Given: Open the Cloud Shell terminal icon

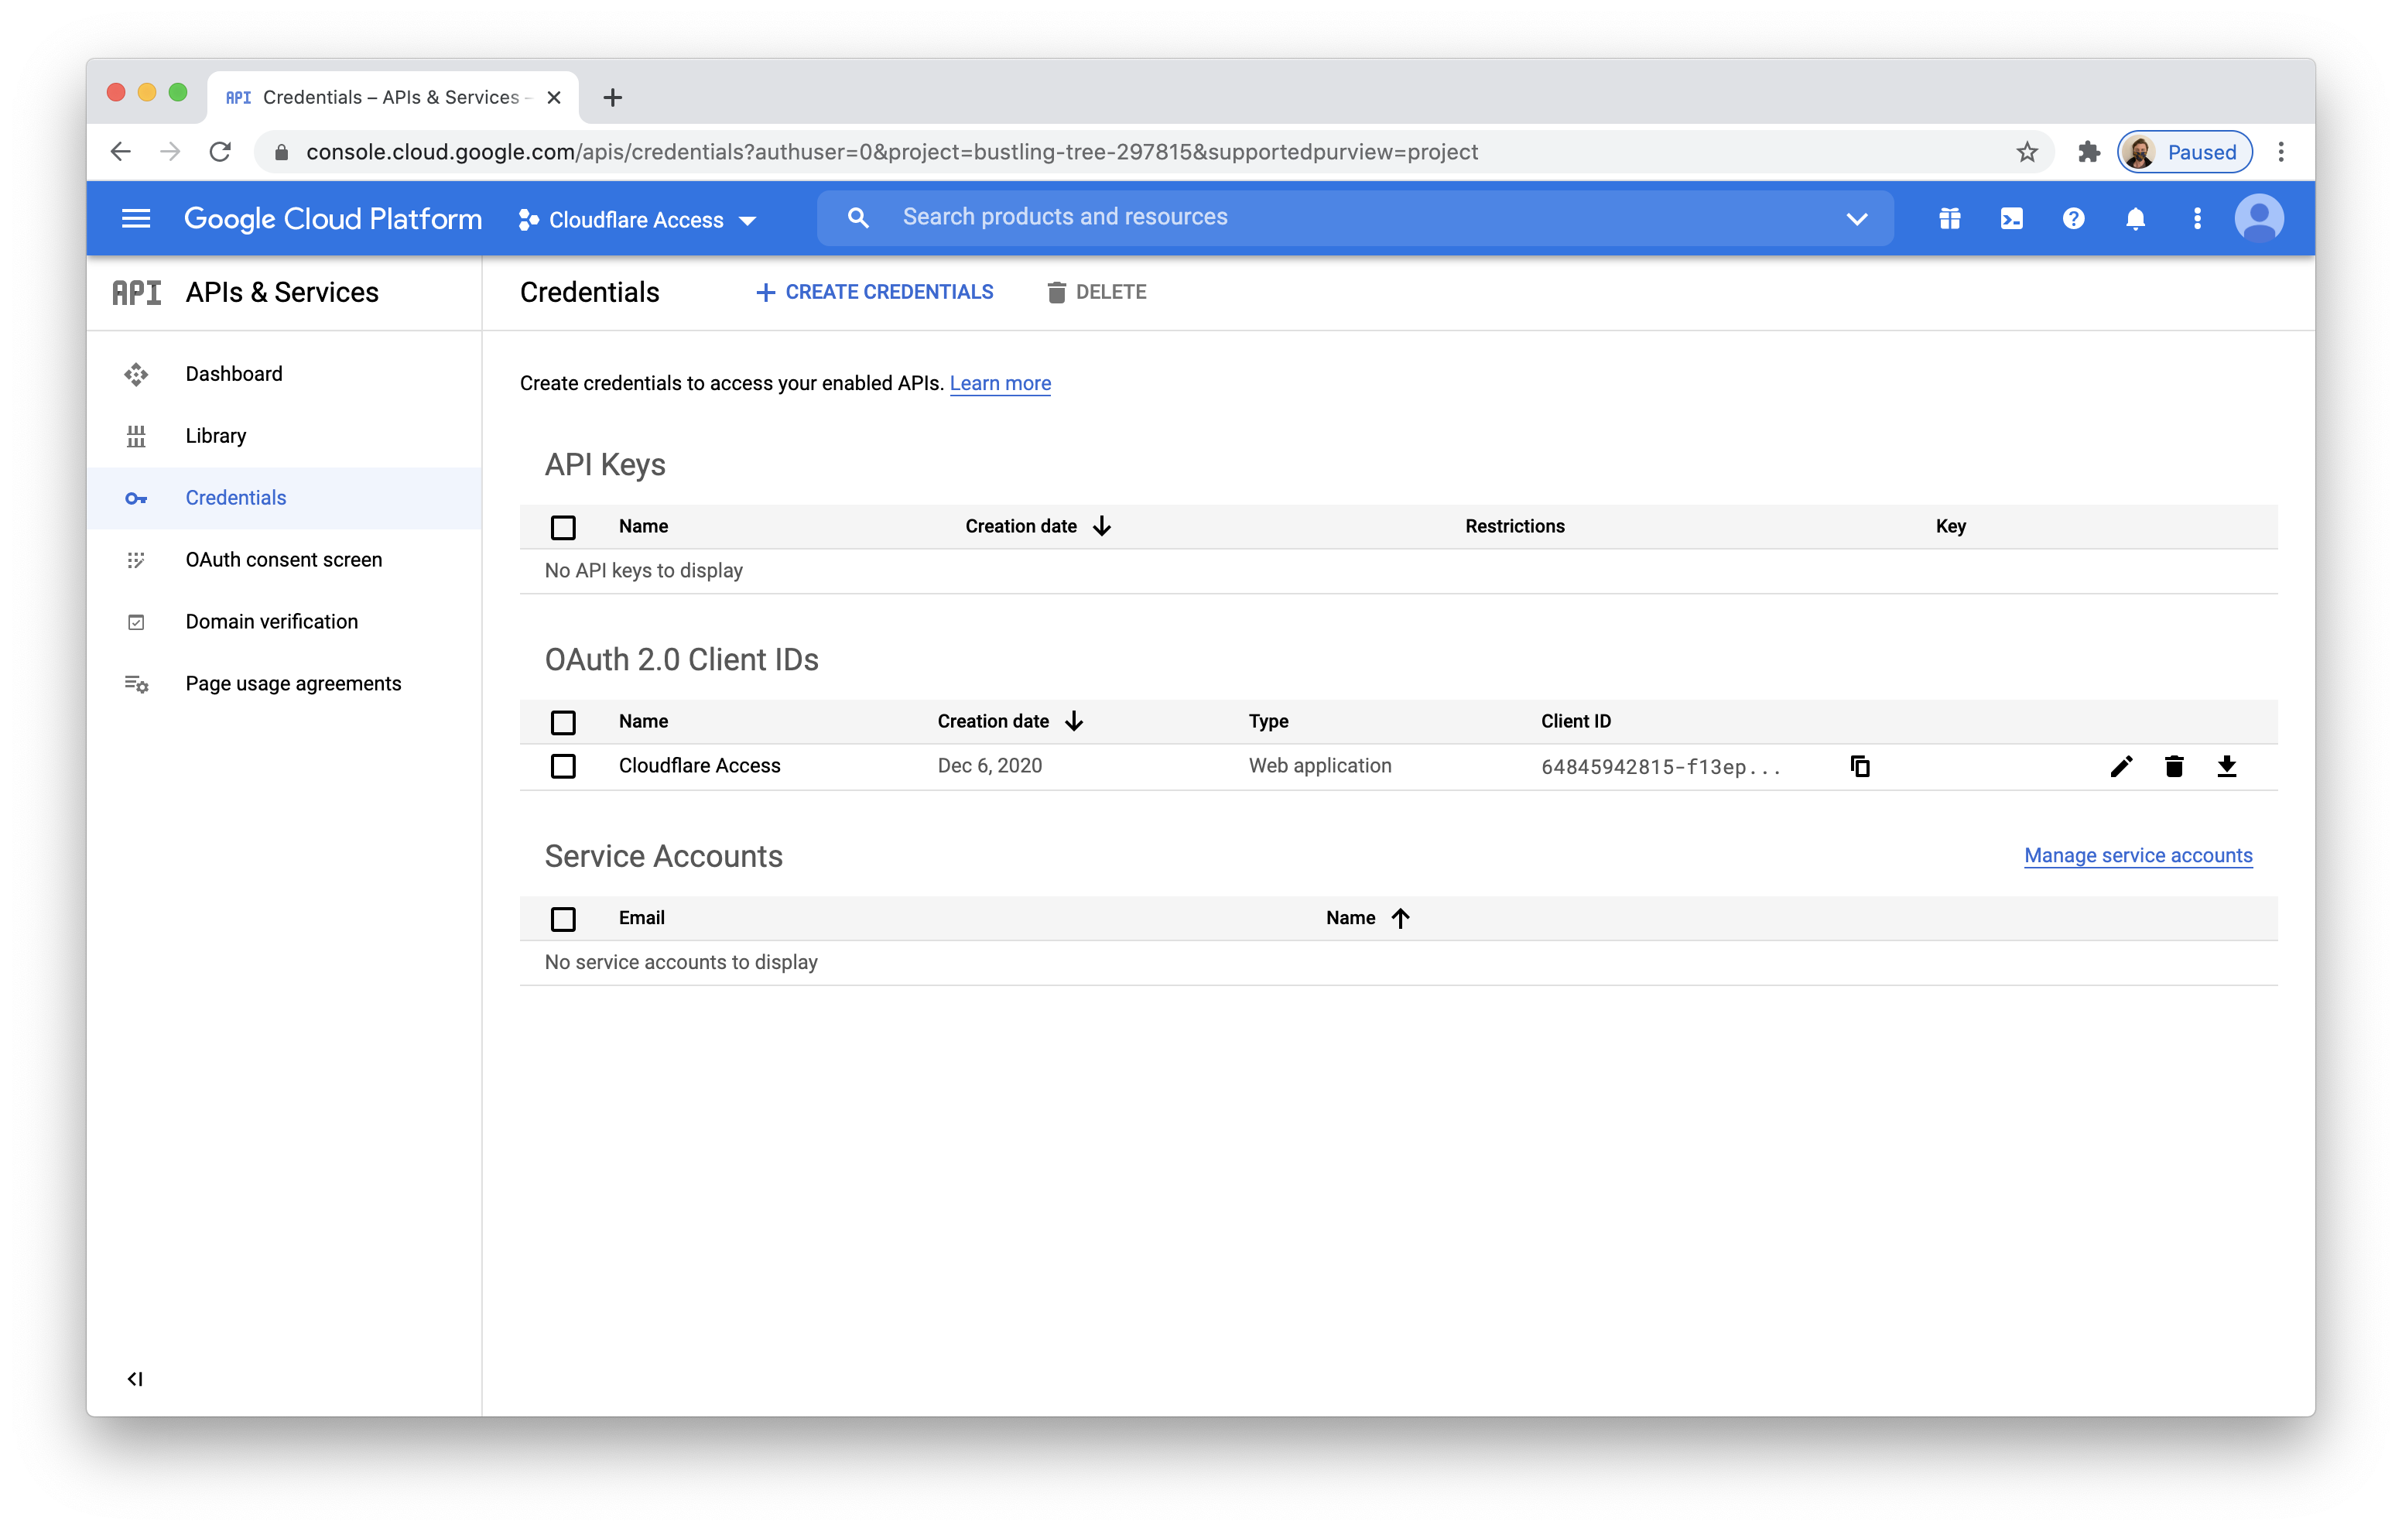Looking at the screenshot, I should (x=2012, y=217).
